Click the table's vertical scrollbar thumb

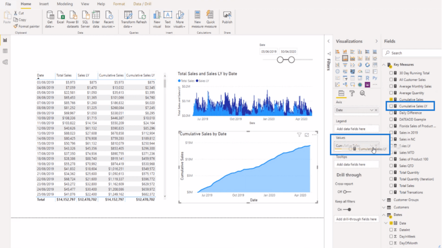pyautogui.click(x=164, y=83)
